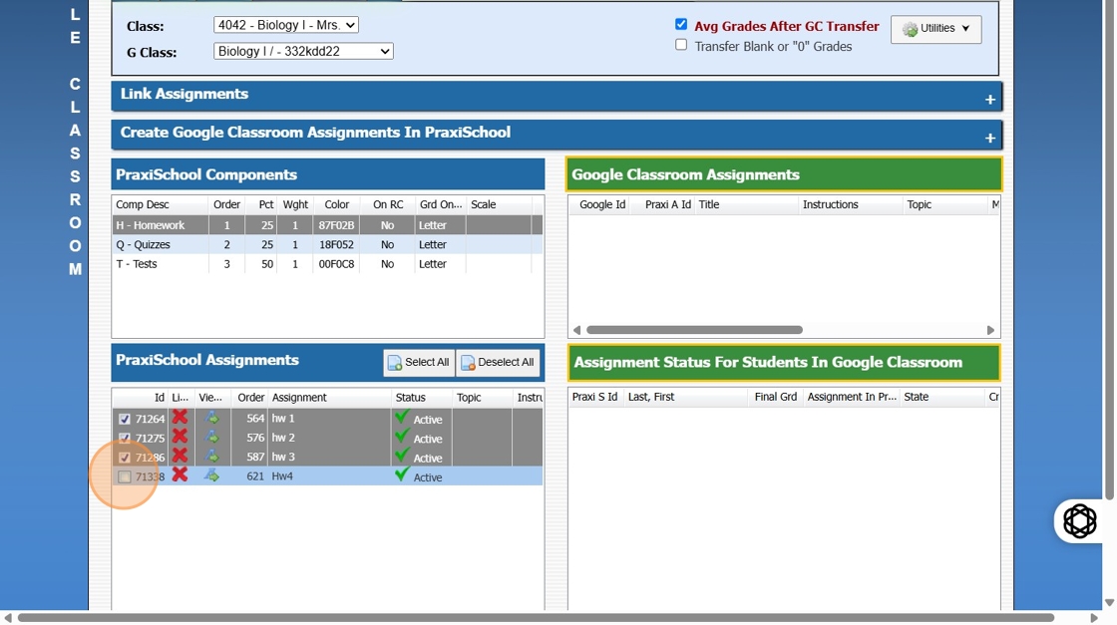This screenshot has width=1117, height=625.
Task: Select the Q - Quizzes component row
Action: (327, 244)
